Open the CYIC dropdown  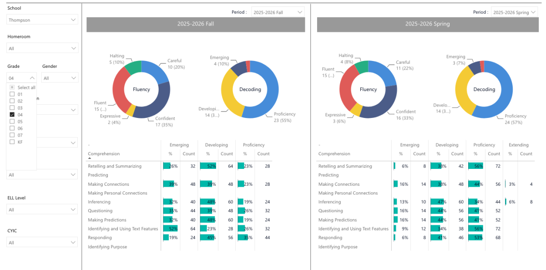tap(42, 243)
